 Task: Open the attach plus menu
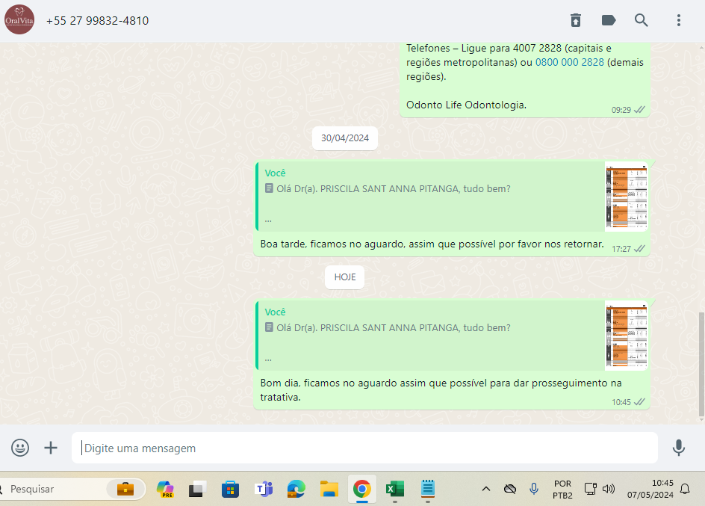coord(51,448)
